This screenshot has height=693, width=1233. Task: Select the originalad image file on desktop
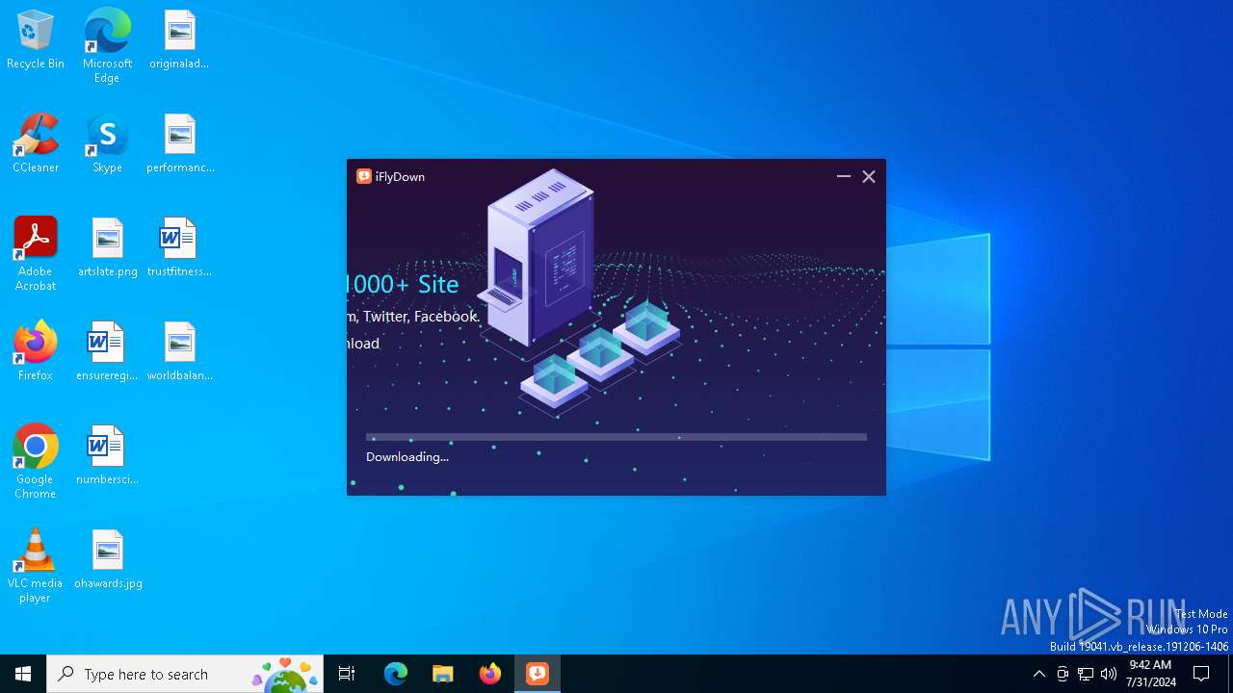tap(179, 40)
